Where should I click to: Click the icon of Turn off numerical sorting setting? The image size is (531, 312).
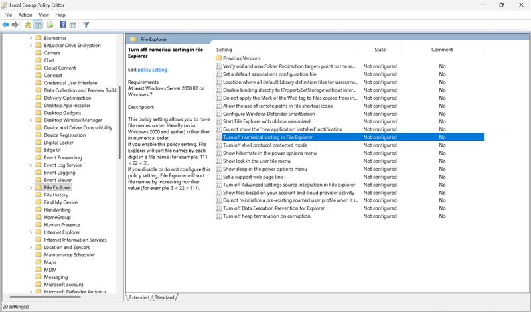click(218, 137)
